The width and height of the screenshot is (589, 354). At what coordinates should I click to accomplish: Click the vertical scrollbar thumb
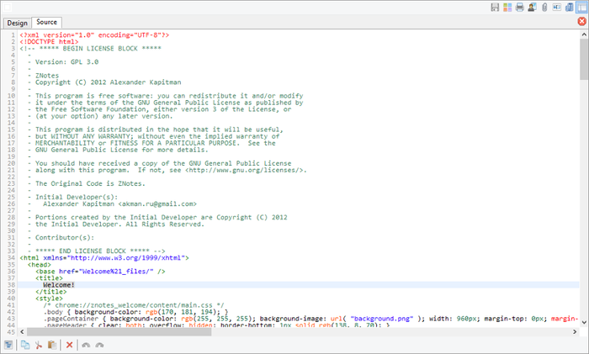584,59
